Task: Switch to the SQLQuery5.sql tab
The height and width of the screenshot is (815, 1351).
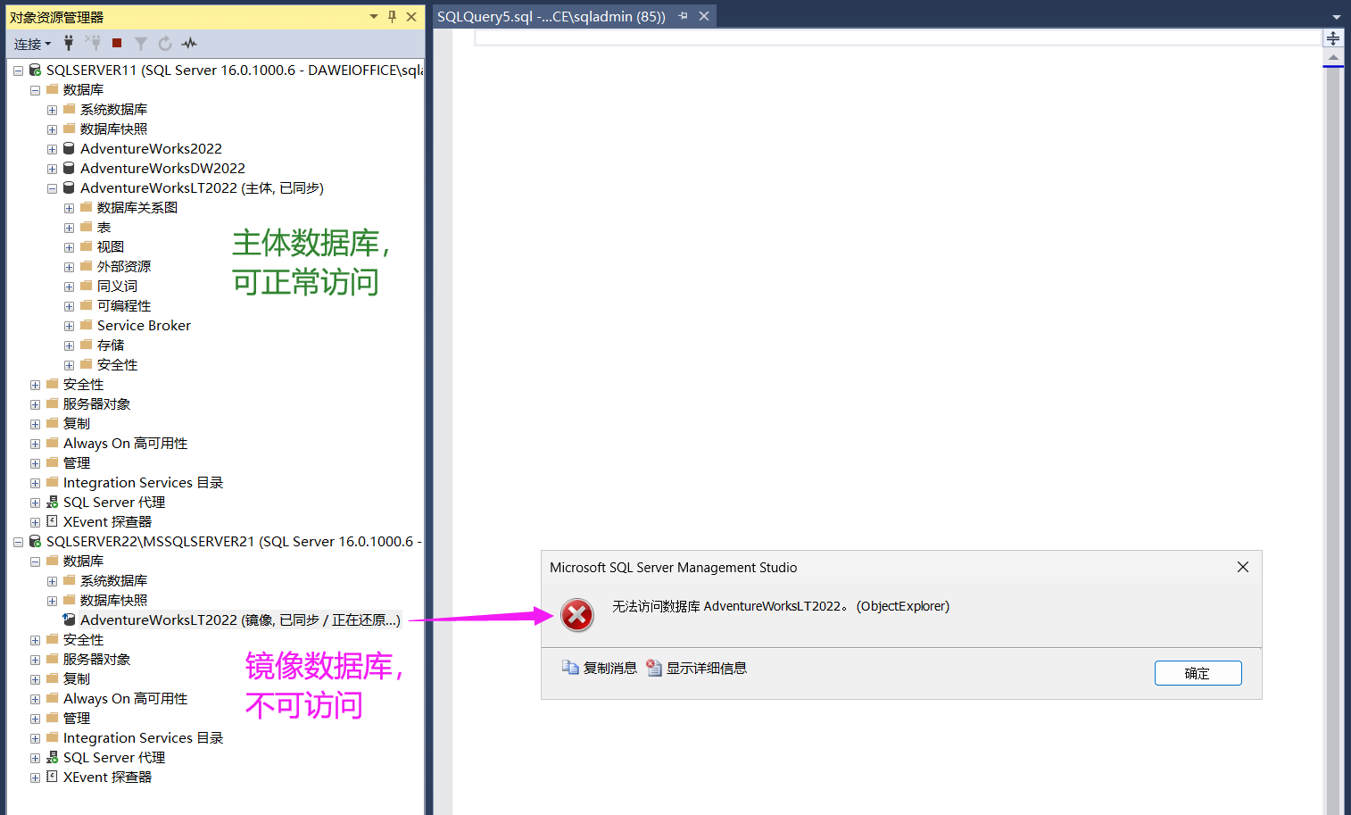Action: [x=551, y=16]
